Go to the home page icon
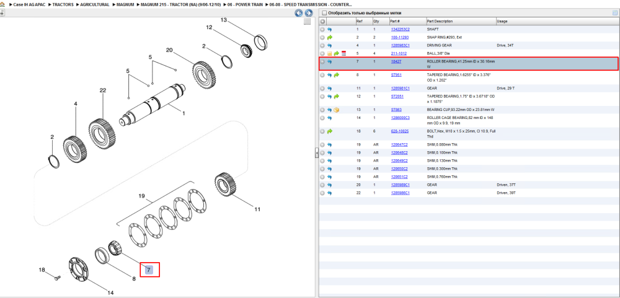The image size is (620, 298). click(2, 4)
